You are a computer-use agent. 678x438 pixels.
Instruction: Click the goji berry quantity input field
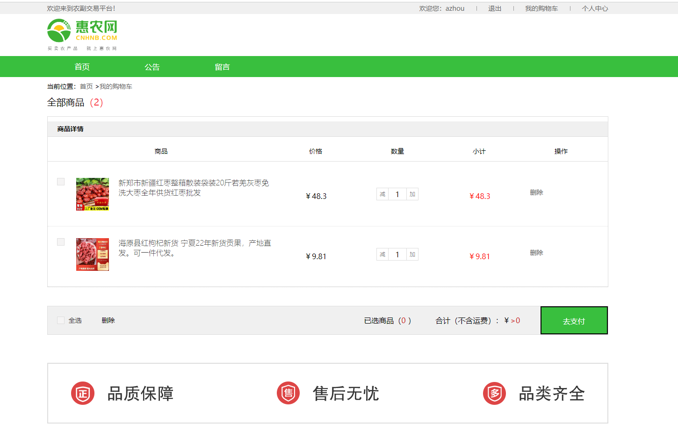point(397,254)
